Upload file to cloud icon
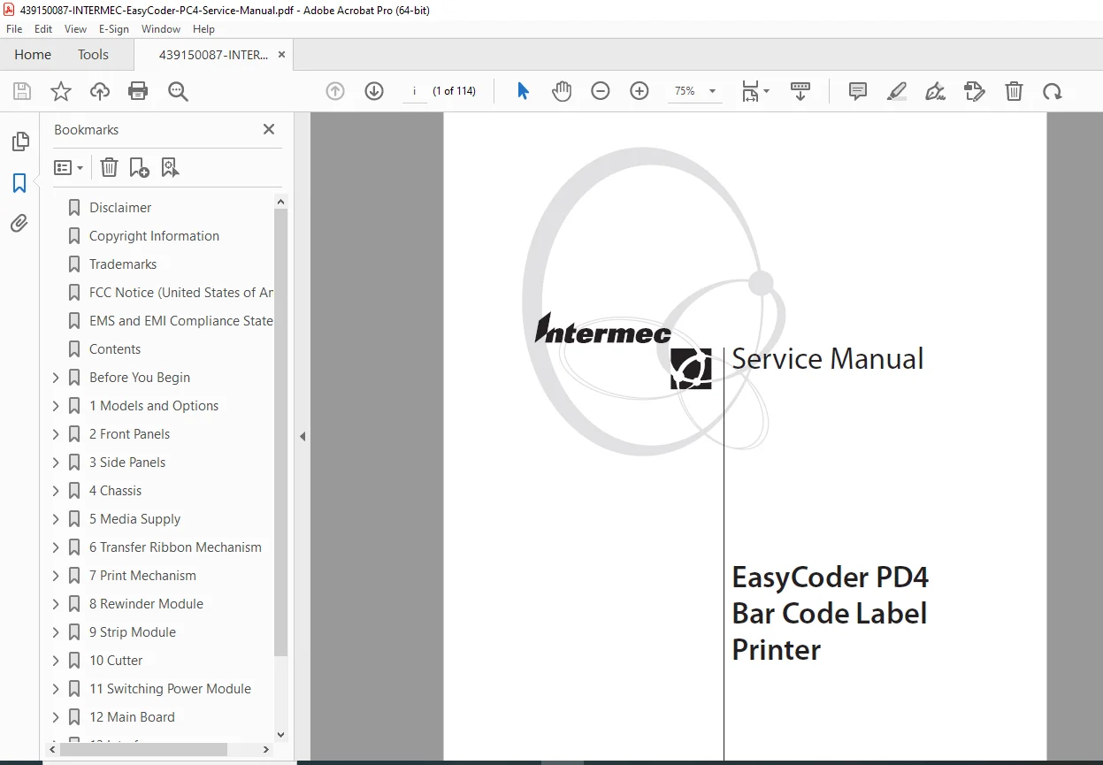 pos(100,91)
